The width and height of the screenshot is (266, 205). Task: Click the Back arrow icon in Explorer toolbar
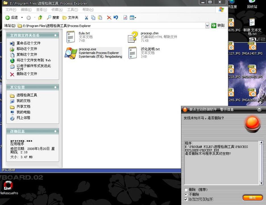click(x=7, y=18)
